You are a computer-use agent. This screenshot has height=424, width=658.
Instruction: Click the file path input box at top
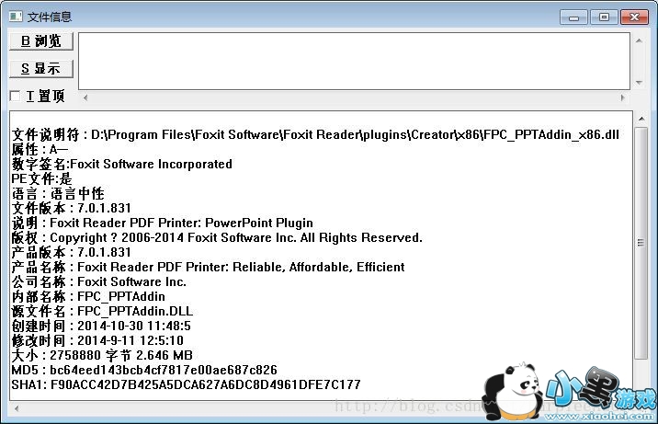[354, 62]
